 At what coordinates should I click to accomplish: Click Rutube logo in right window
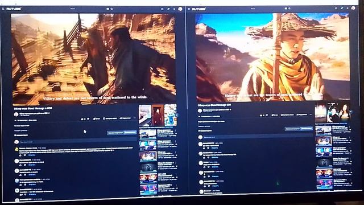pyautogui.click(x=199, y=9)
